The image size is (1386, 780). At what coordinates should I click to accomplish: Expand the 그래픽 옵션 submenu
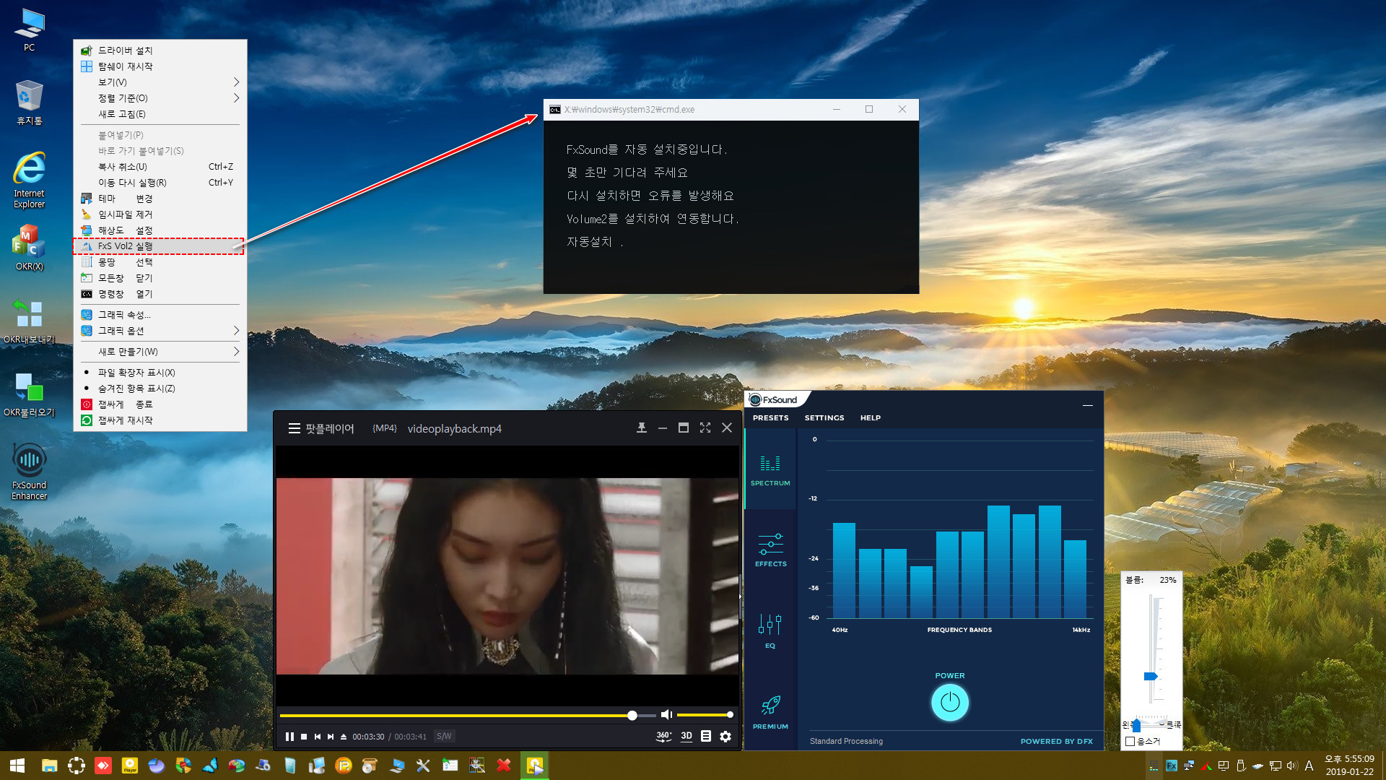point(160,331)
